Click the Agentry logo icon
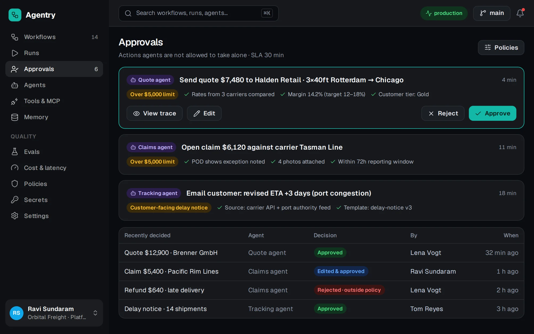The height and width of the screenshot is (334, 534). (x=15, y=15)
